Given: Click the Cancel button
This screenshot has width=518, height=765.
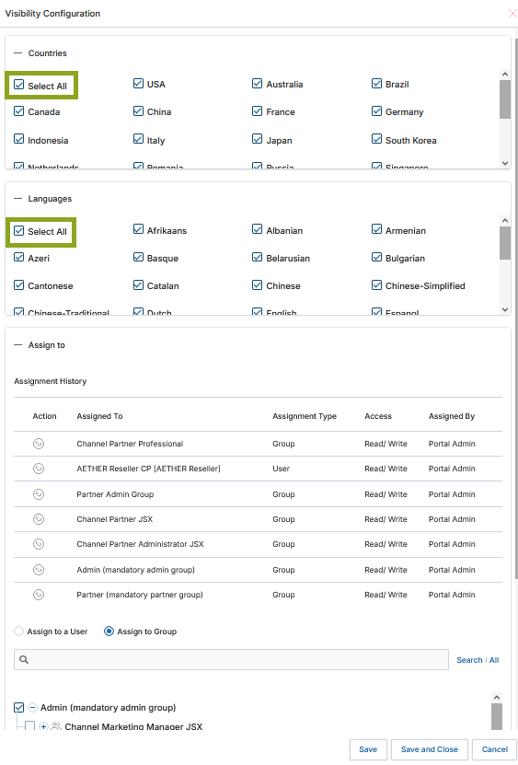Looking at the screenshot, I should (495, 749).
